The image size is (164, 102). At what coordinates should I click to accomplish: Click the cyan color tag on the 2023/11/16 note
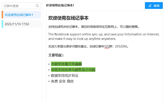click(x=2, y=24)
